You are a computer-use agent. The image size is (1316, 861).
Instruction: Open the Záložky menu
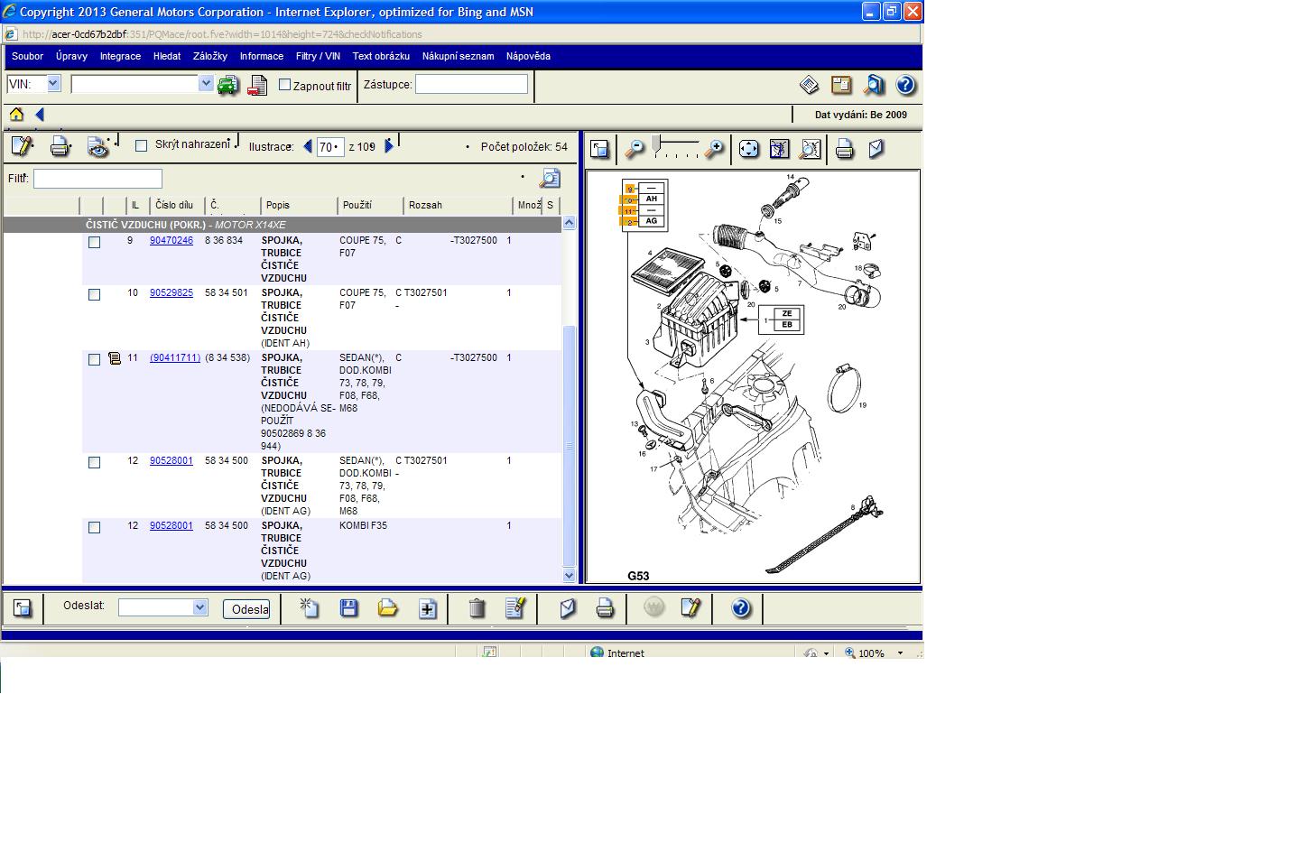[x=209, y=56]
